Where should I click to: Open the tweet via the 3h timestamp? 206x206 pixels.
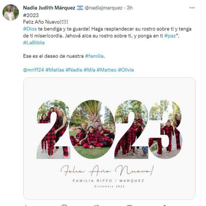[129, 8]
